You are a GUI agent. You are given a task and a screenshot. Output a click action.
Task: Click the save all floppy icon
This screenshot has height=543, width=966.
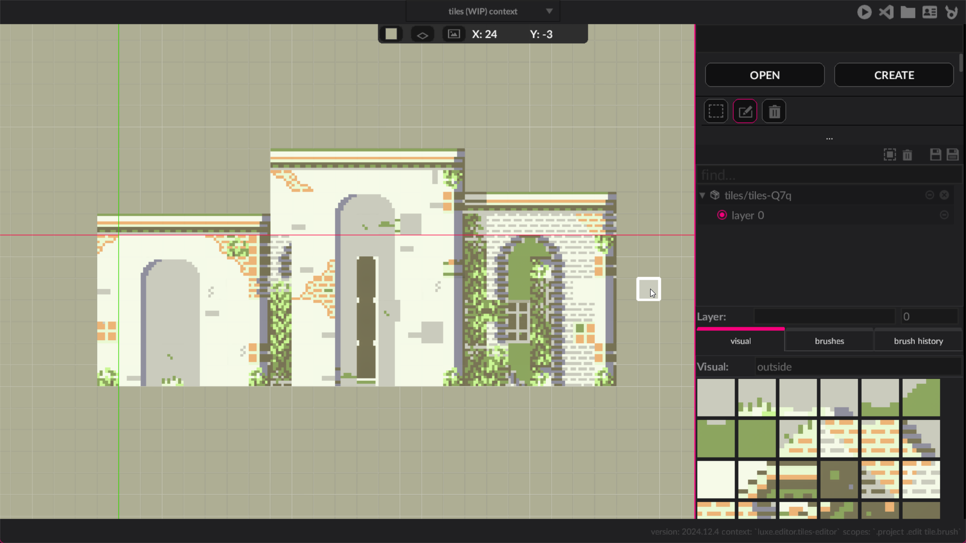952,154
